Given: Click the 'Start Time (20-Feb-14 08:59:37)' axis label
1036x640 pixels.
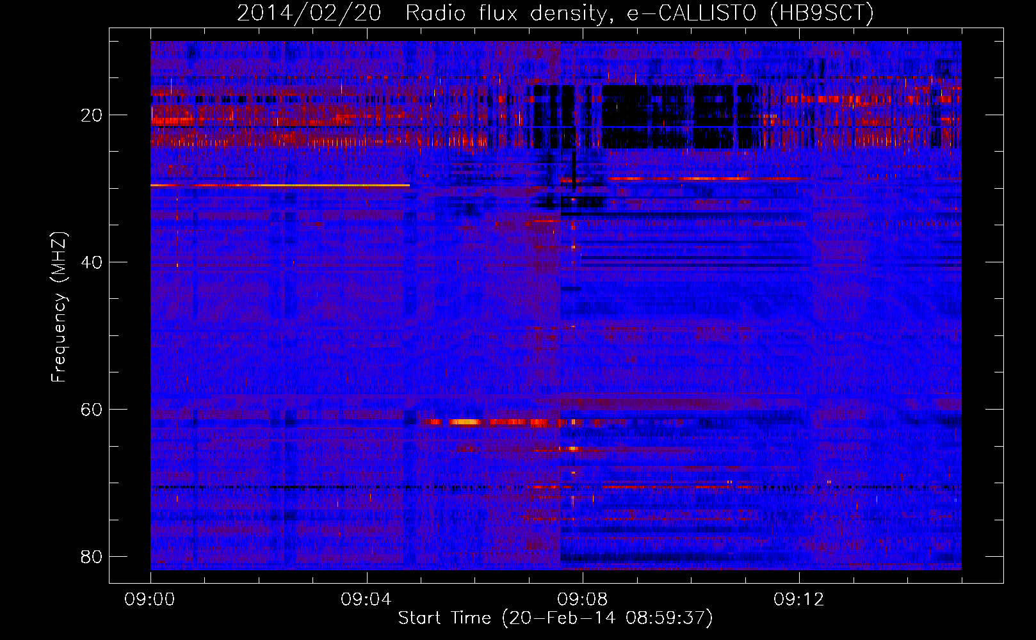Looking at the screenshot, I should (555, 618).
